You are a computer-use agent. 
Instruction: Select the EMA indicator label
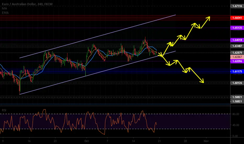click(5, 13)
